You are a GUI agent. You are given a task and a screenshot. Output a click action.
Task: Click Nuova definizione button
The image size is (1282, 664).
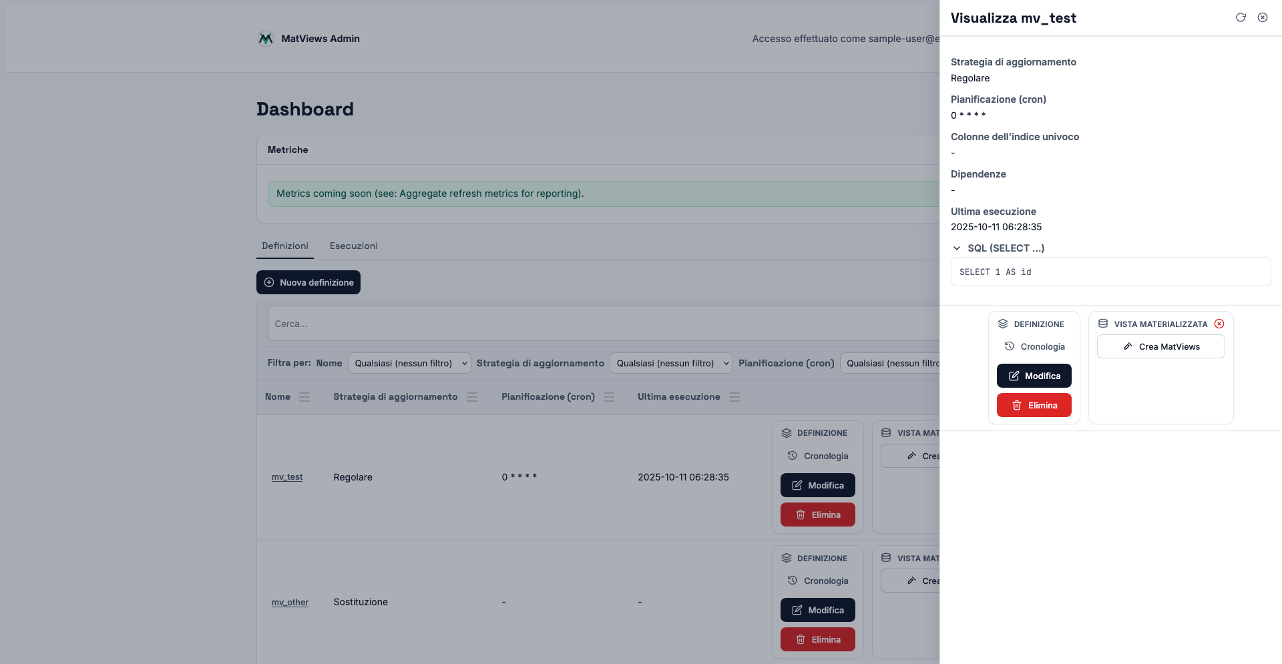click(x=308, y=282)
